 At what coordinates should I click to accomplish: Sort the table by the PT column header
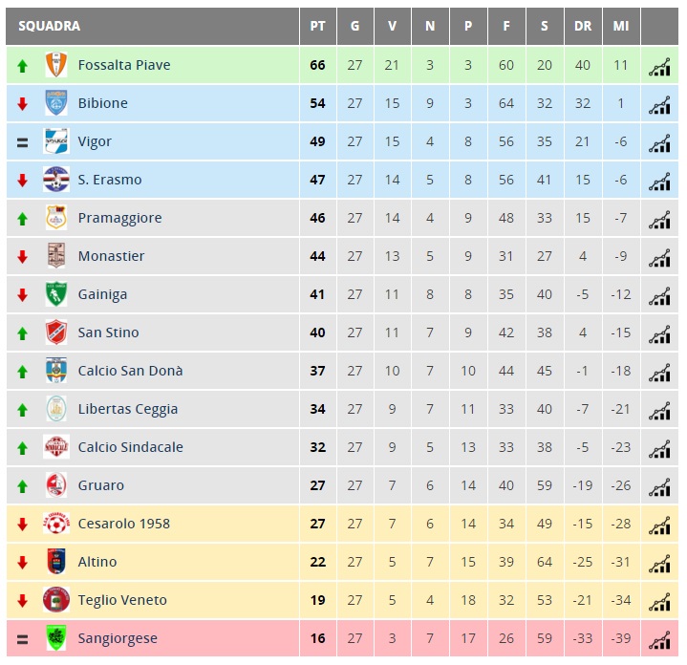(317, 27)
